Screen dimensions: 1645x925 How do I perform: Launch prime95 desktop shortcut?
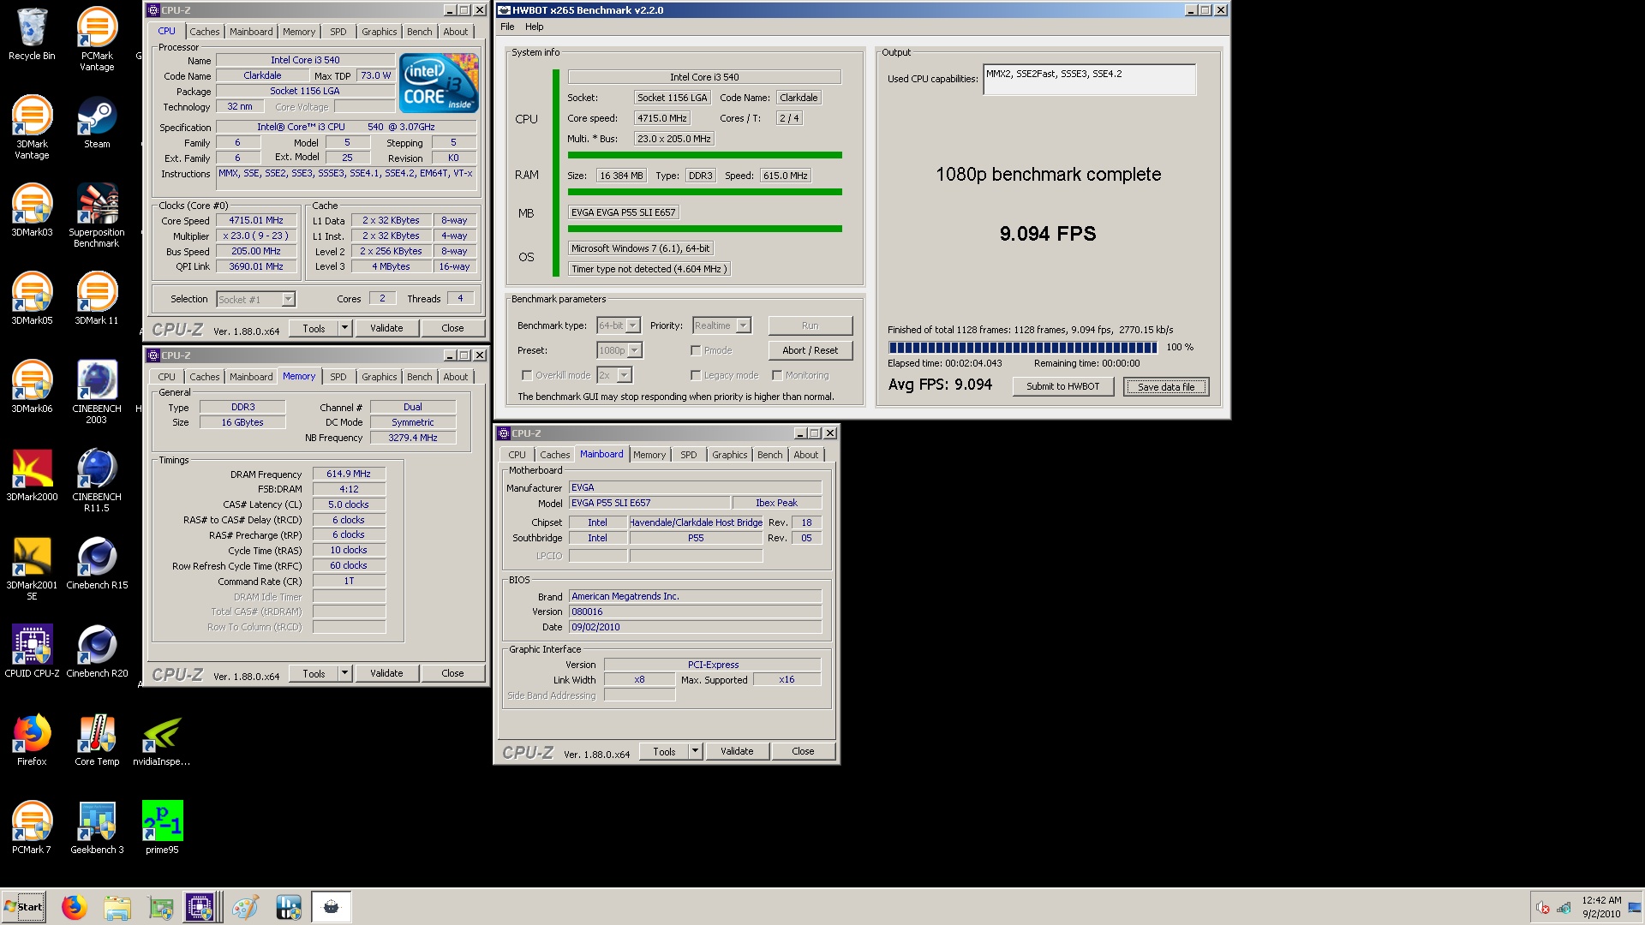coord(162,828)
